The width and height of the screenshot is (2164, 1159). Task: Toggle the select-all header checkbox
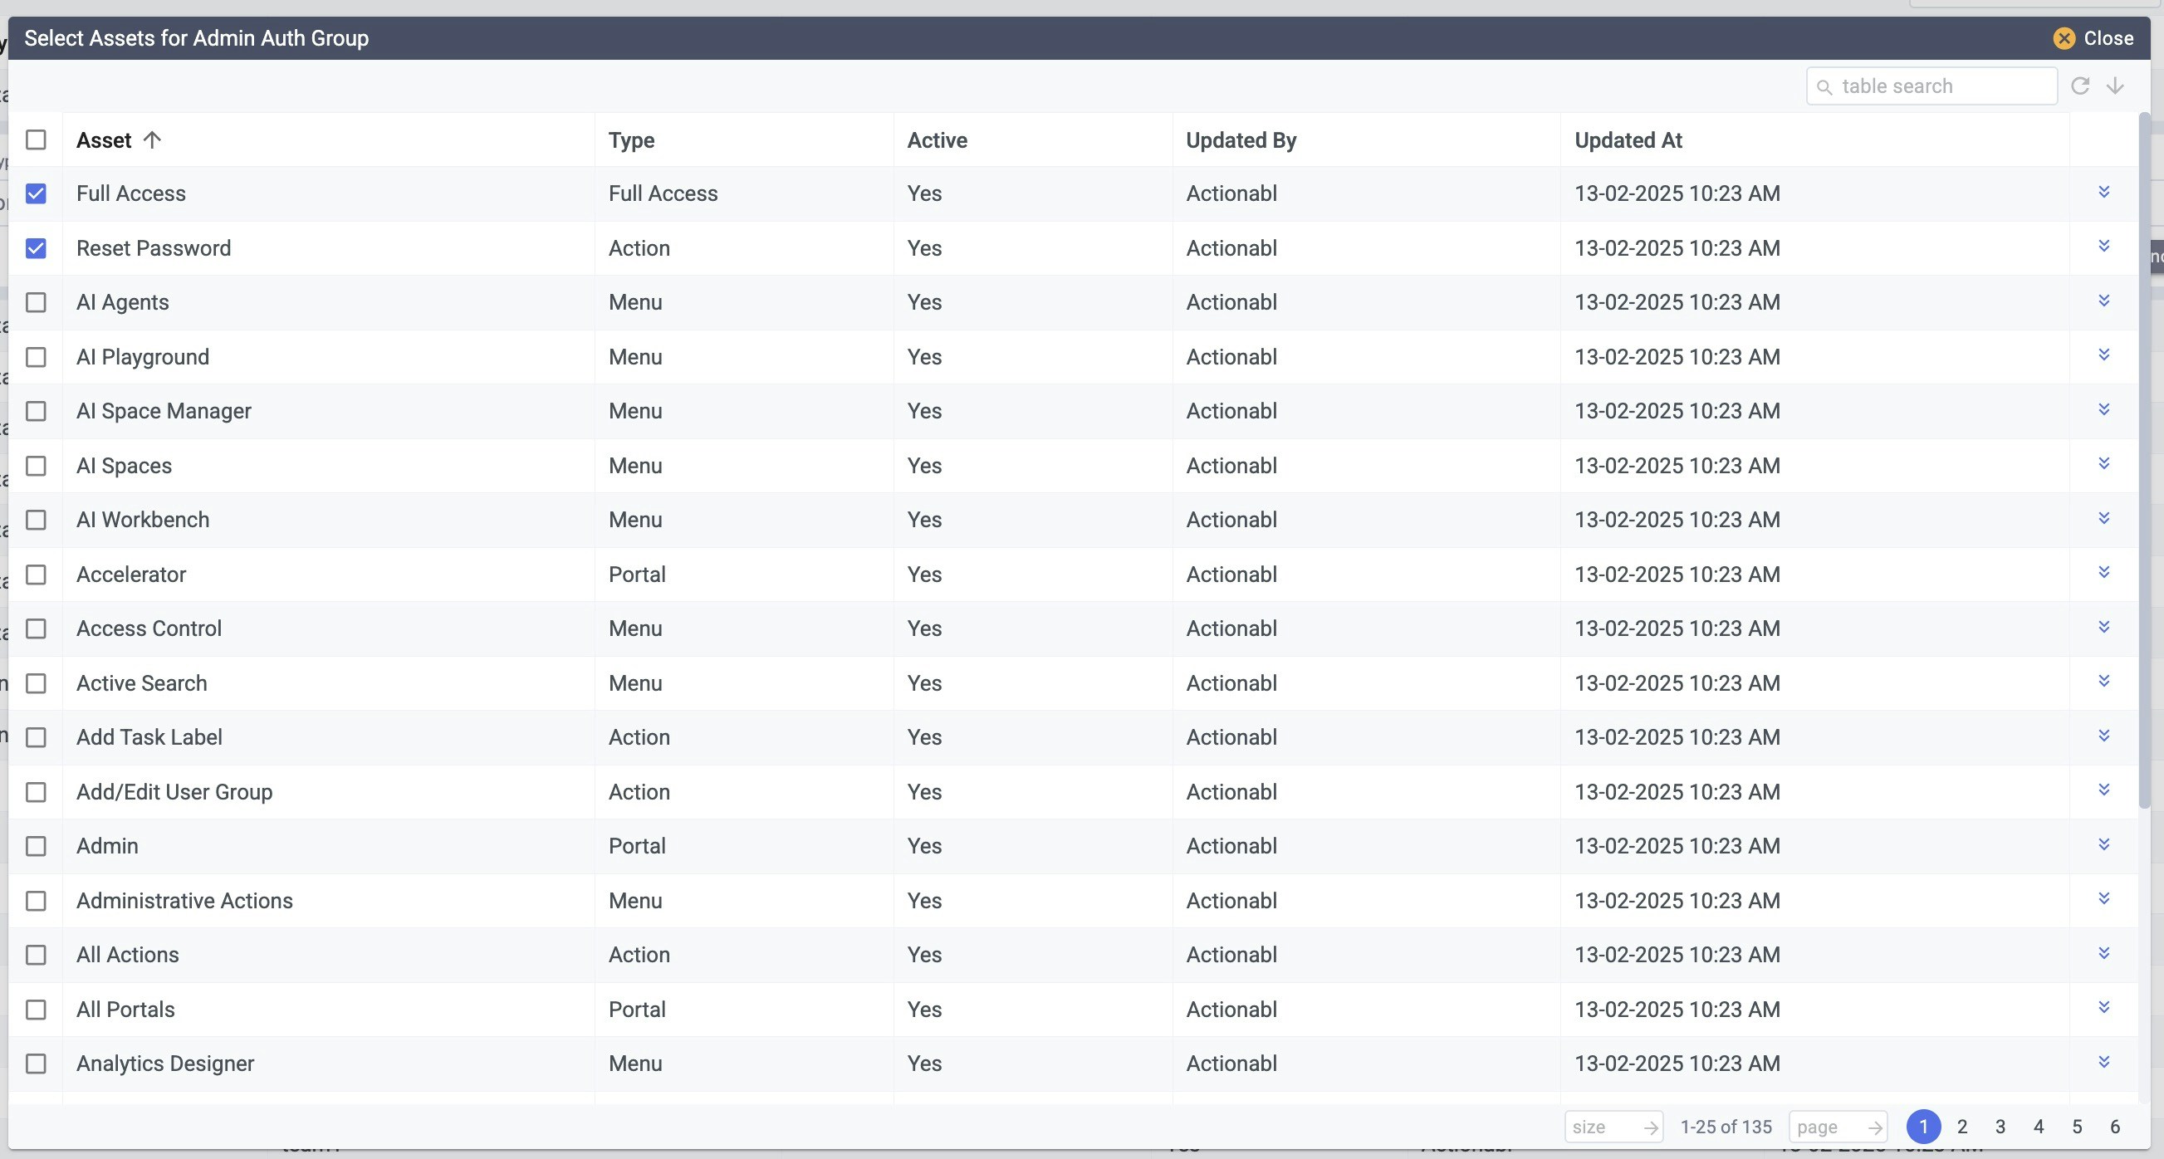pyautogui.click(x=37, y=139)
